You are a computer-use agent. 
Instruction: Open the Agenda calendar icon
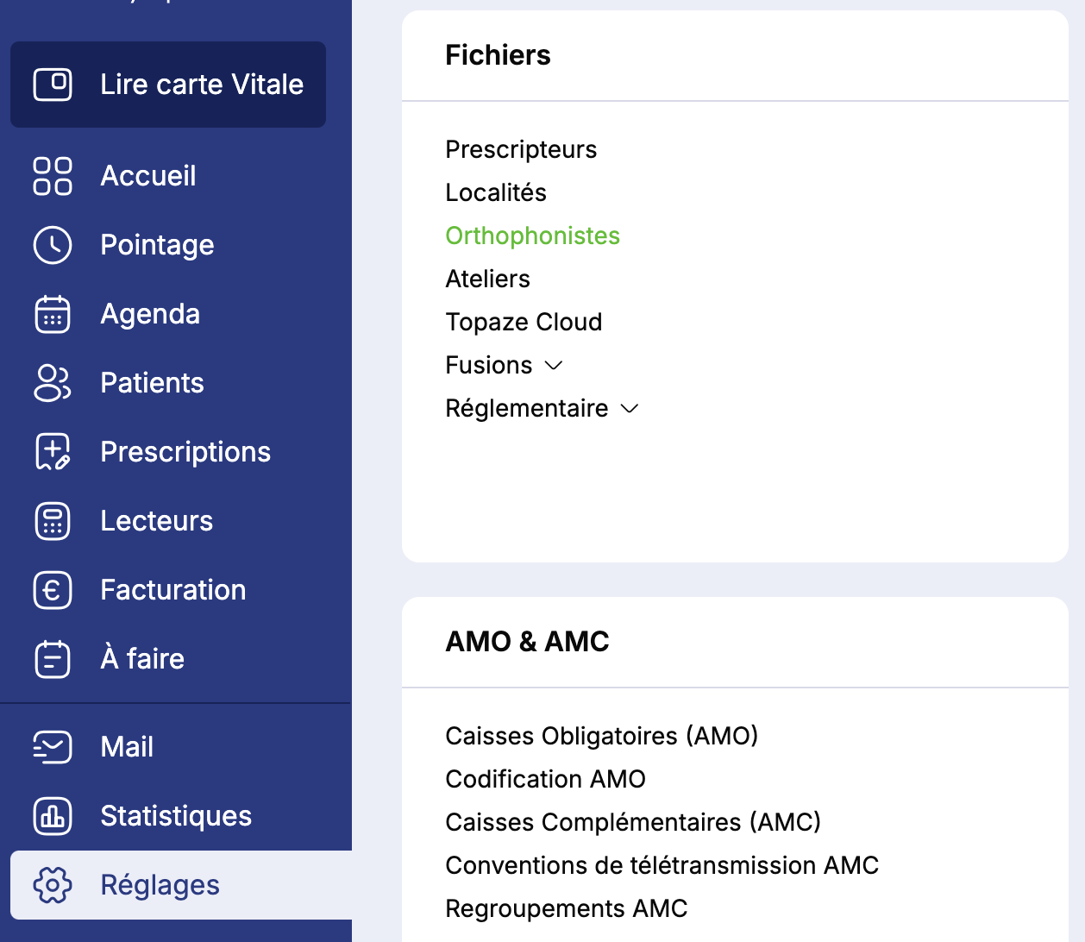click(x=53, y=314)
